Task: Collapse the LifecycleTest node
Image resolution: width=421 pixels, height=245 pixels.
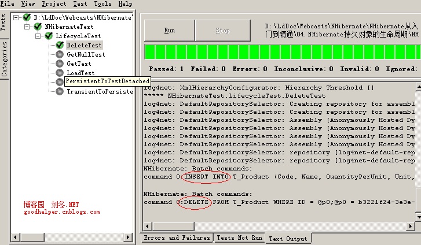Action: pyautogui.click(x=38, y=36)
